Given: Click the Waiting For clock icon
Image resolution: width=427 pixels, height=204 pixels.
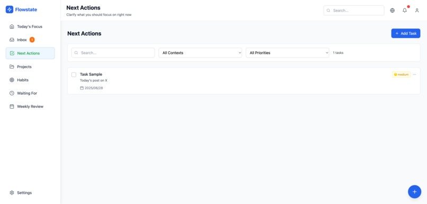Looking at the screenshot, I should 12,93.
